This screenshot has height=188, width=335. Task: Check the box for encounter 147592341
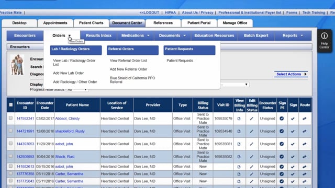point(10,118)
